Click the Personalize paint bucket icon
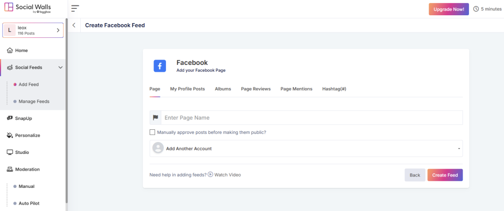This screenshot has width=504, height=211. click(x=10, y=135)
